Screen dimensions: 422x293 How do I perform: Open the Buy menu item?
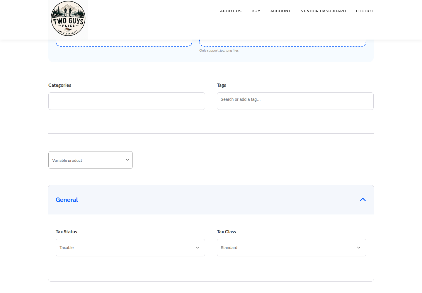[x=256, y=11]
